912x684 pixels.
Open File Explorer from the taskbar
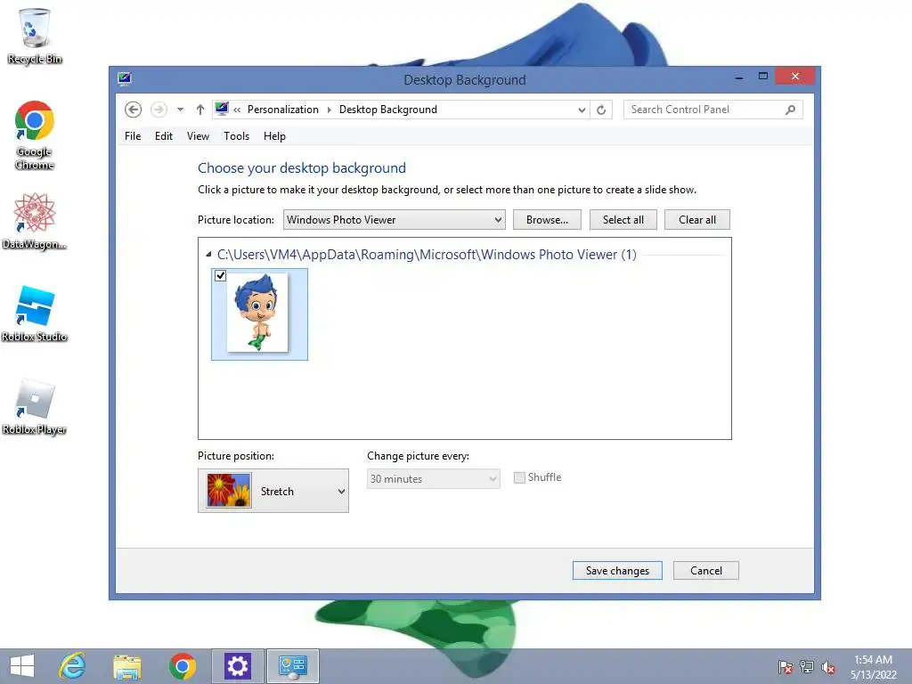(127, 666)
